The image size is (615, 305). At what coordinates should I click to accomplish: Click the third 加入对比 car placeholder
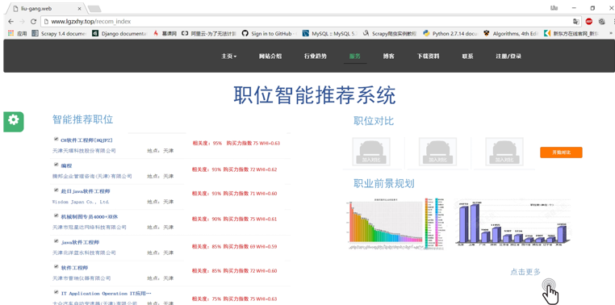click(x=504, y=151)
